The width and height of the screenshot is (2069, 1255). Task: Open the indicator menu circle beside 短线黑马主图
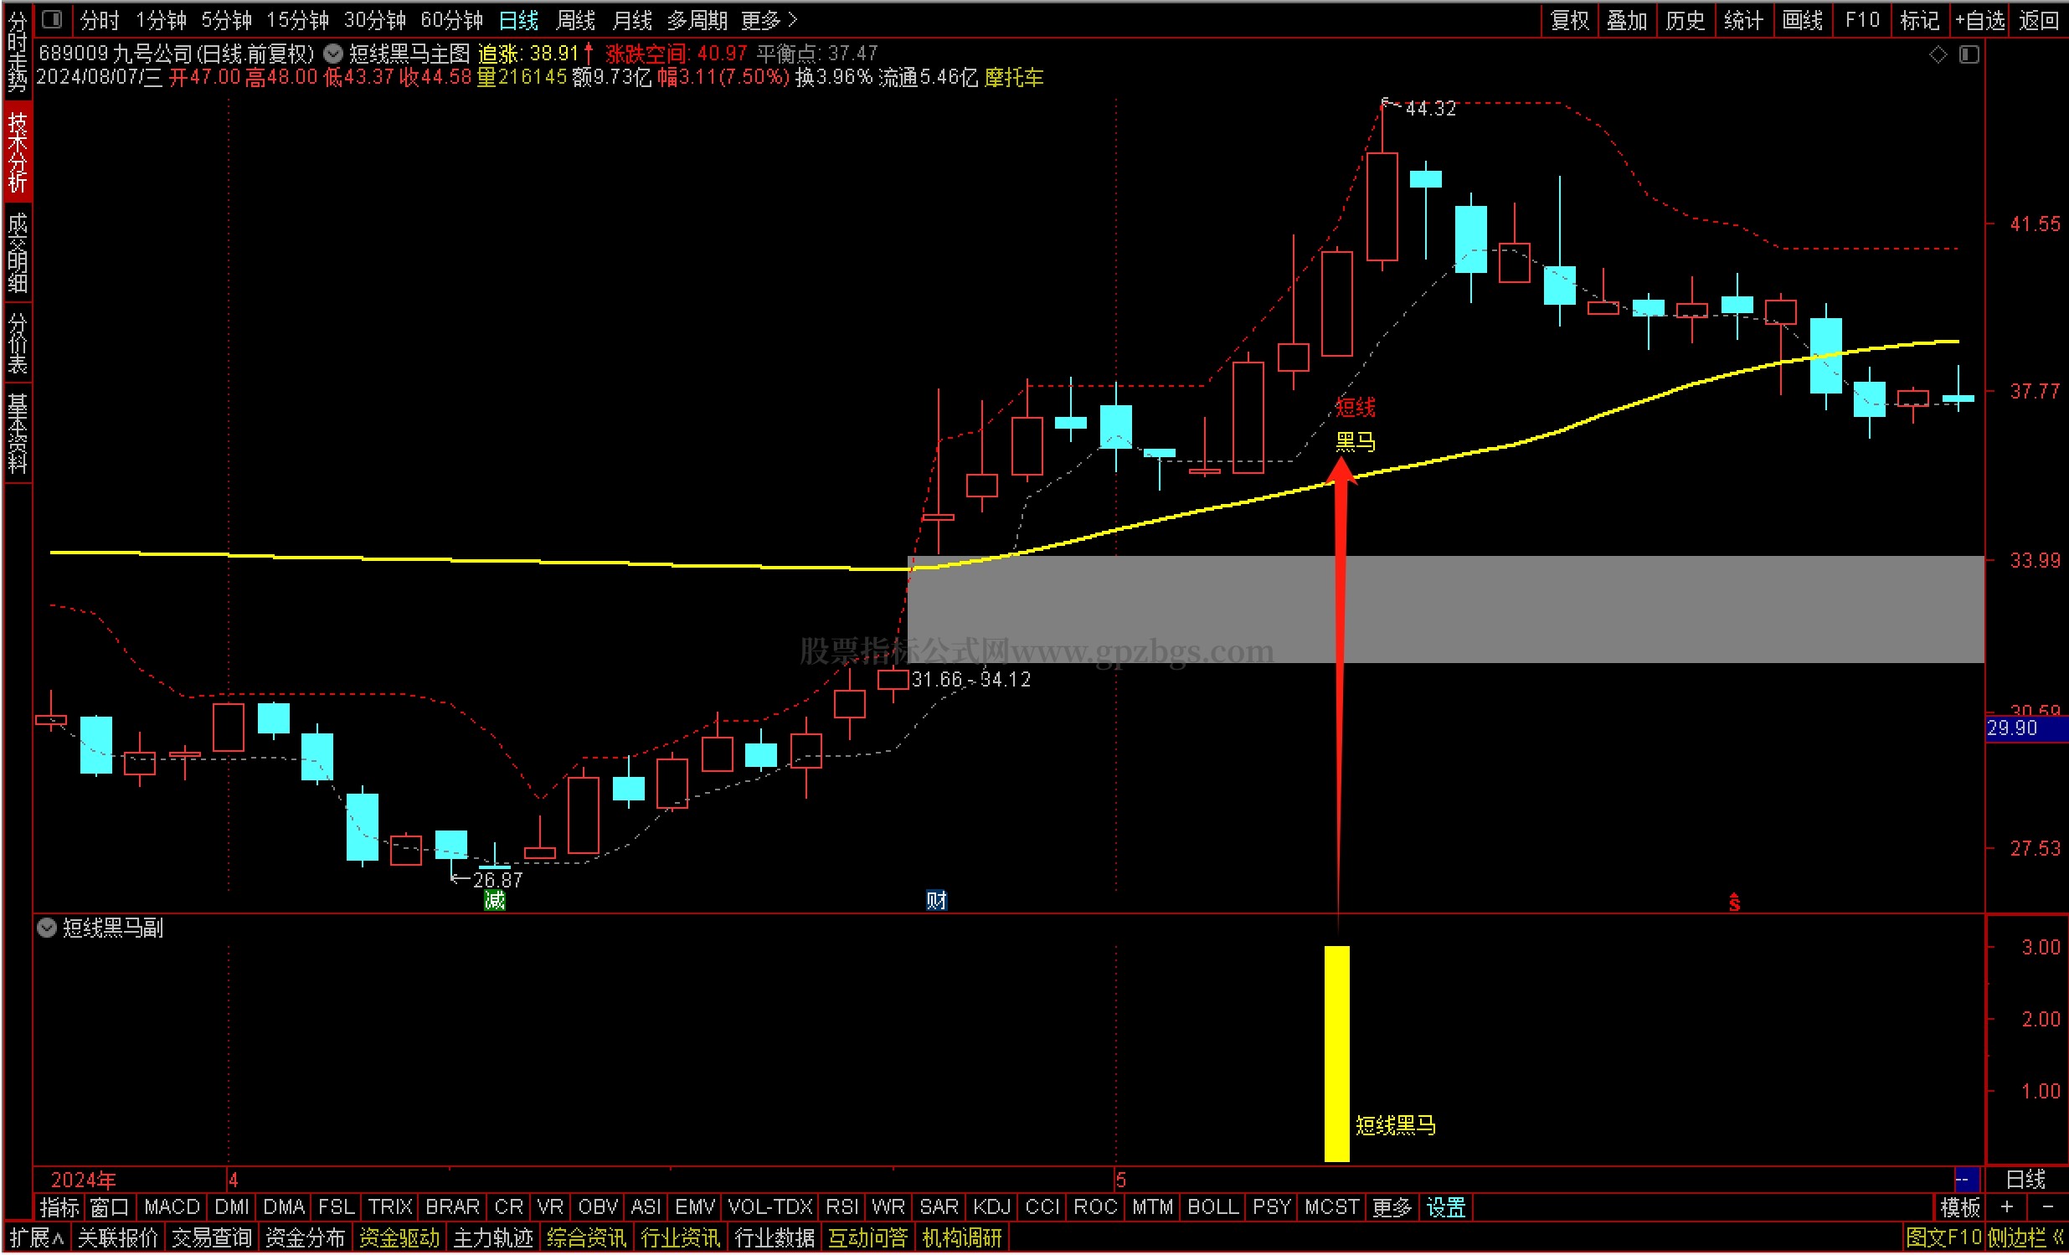point(333,54)
